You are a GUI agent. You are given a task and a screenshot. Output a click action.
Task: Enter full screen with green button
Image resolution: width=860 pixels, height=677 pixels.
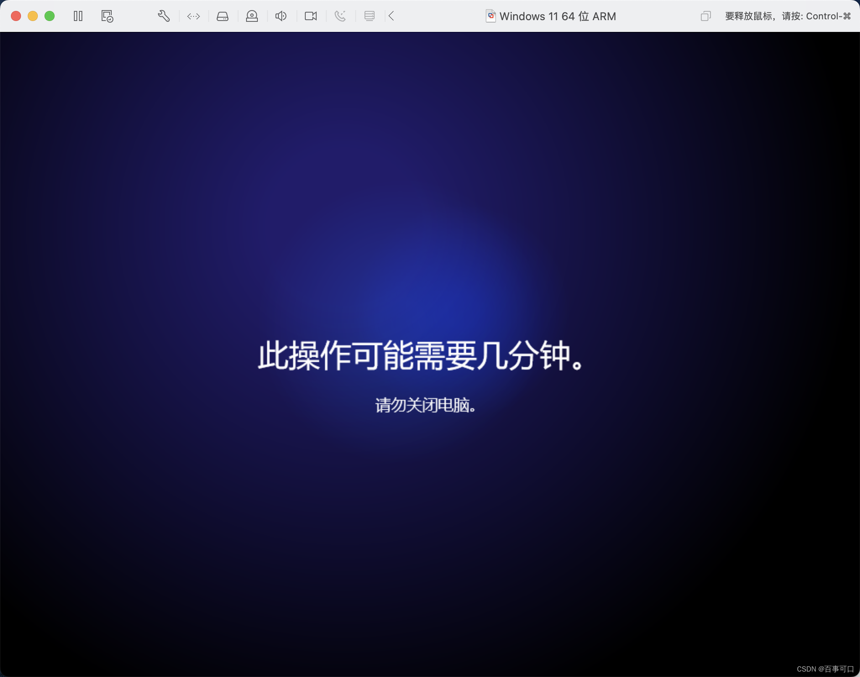50,16
